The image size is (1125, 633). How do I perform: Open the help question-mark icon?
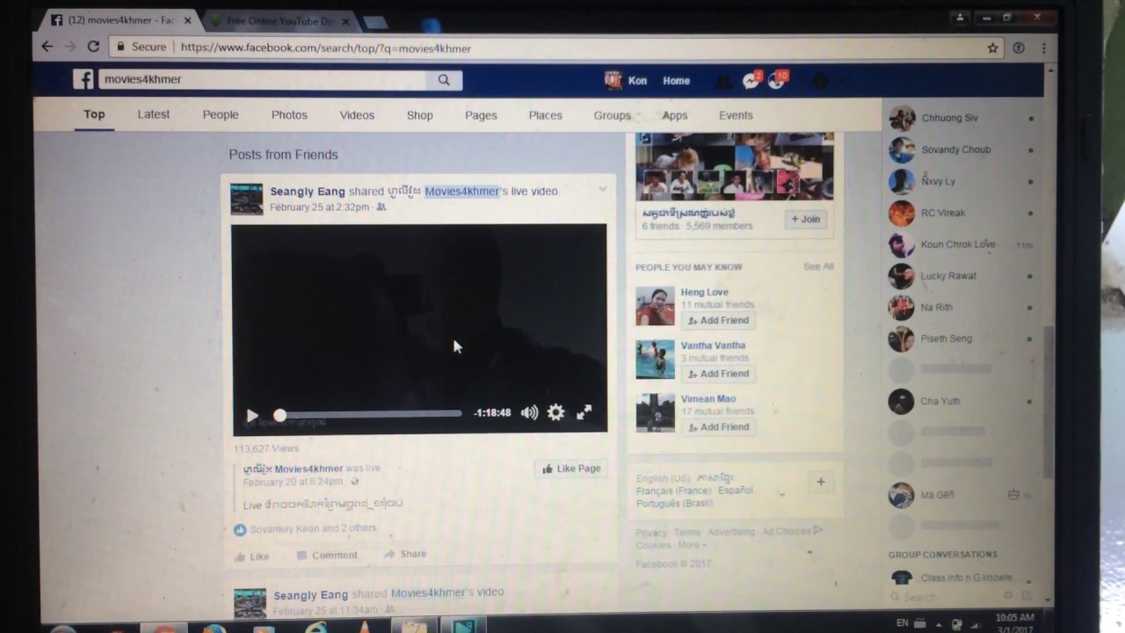(819, 82)
